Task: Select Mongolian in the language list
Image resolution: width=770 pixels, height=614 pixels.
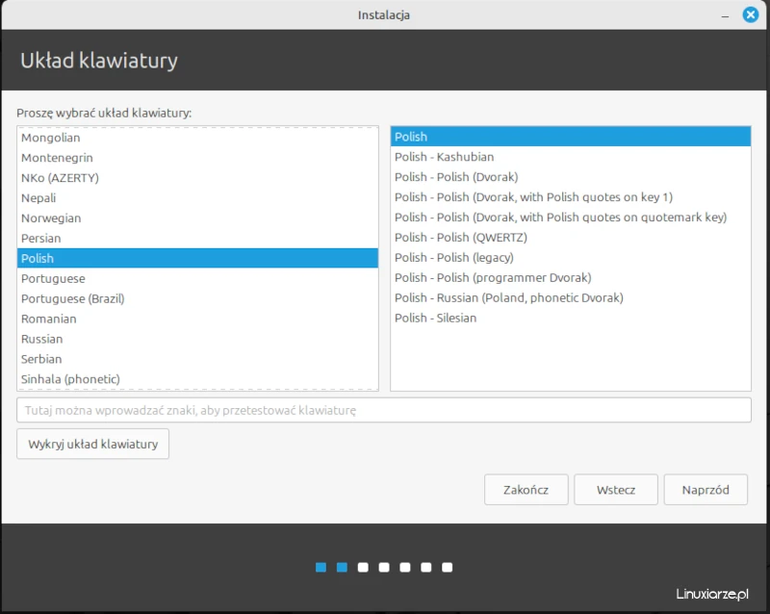Action: [x=197, y=138]
